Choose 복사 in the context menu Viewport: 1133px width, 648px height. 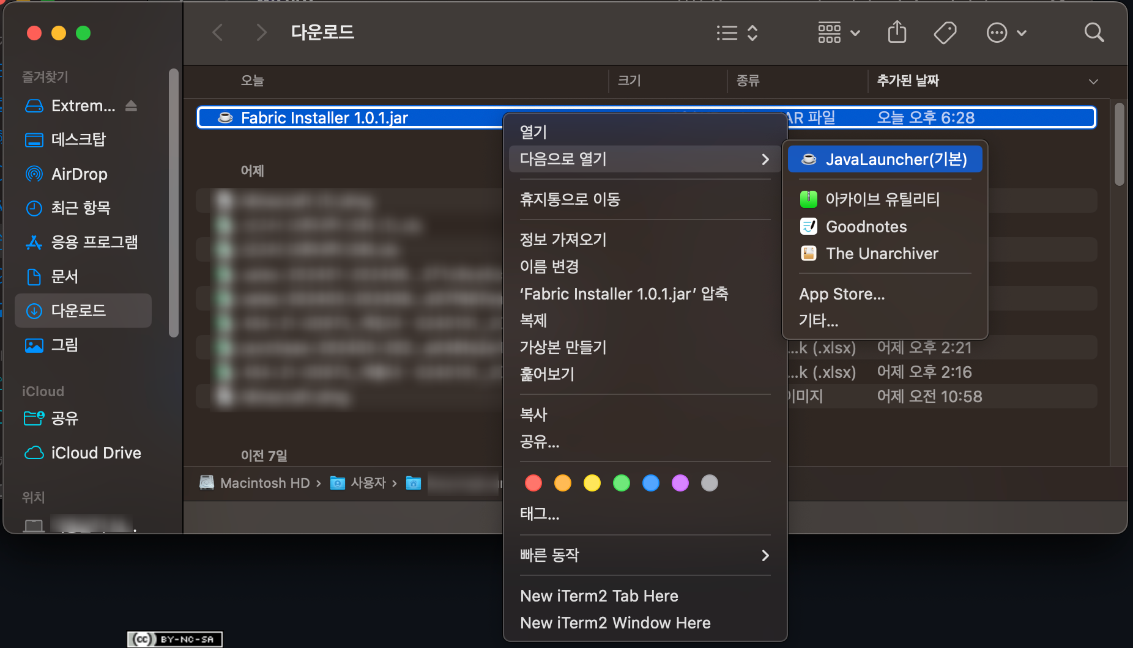[x=645, y=414]
